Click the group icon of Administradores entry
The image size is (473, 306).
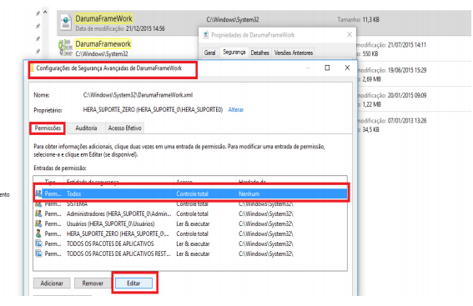[38, 213]
